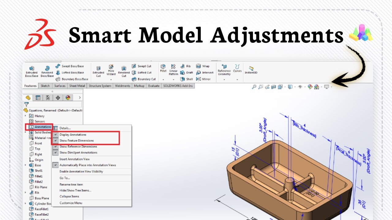Open Hole Wizard dropdown arrow
The height and width of the screenshot is (220, 392).
click(111, 79)
